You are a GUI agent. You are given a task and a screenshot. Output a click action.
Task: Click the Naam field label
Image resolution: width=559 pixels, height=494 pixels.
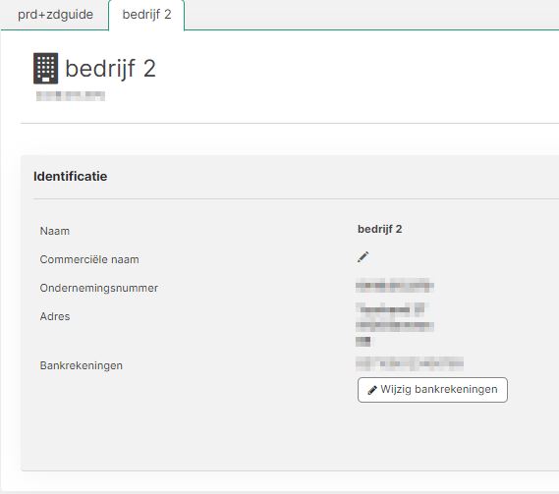click(55, 231)
